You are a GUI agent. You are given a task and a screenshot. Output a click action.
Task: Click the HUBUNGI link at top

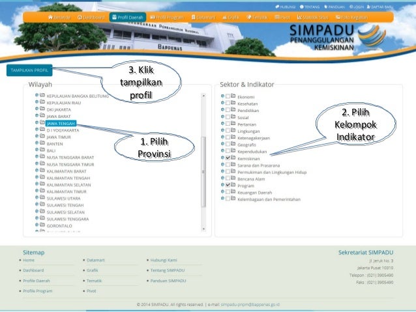pyautogui.click(x=286, y=7)
